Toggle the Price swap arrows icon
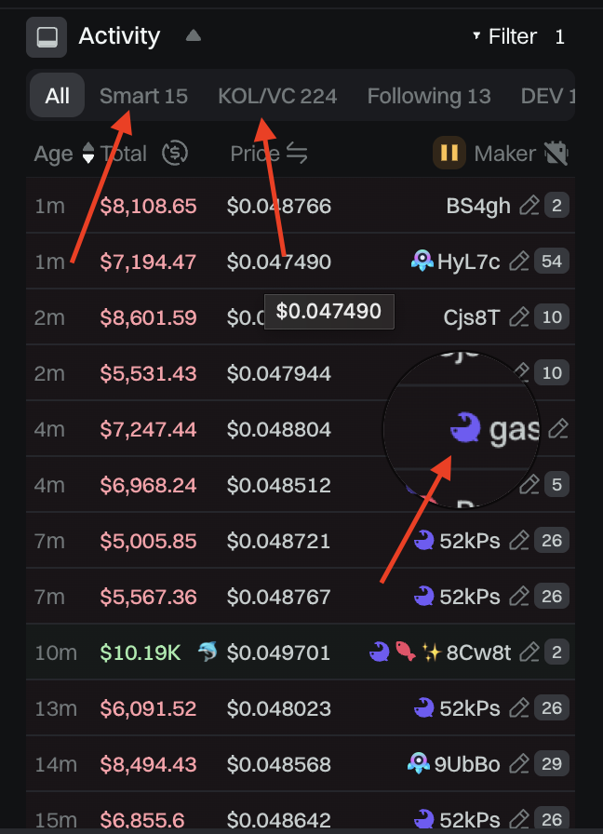 point(297,154)
